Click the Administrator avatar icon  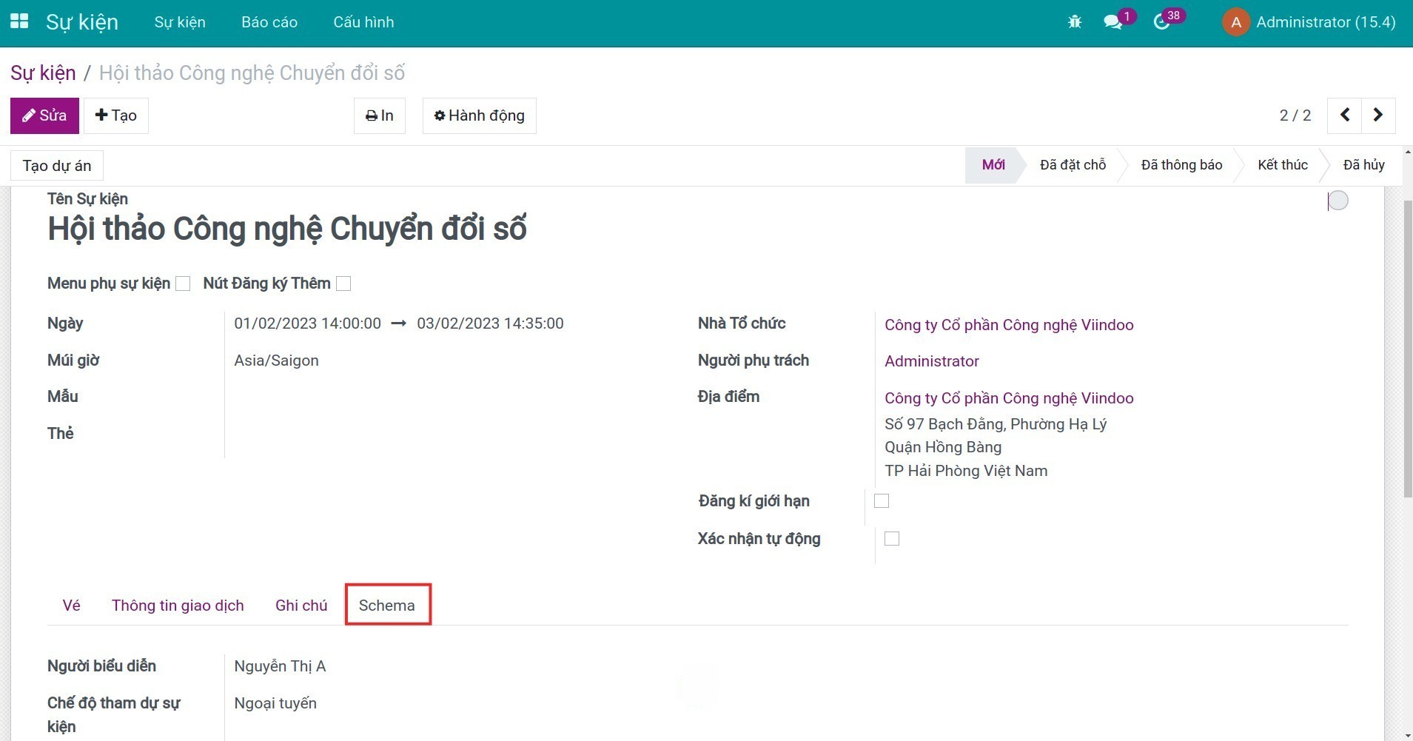[1235, 22]
